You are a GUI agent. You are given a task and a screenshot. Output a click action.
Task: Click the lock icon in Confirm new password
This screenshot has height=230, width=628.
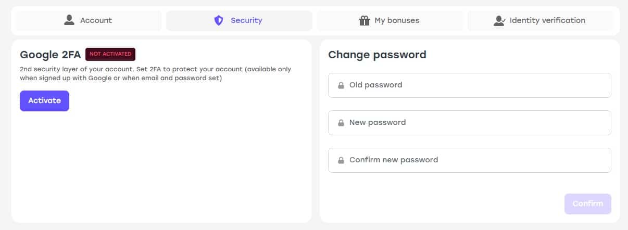tap(341, 160)
